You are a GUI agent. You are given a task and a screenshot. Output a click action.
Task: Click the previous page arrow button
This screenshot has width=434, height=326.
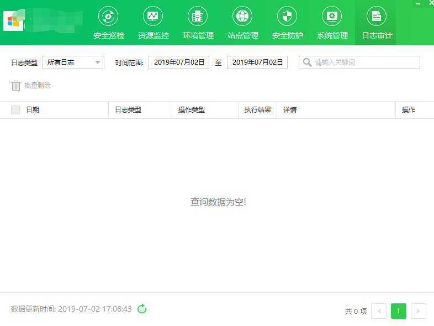pyautogui.click(x=379, y=311)
